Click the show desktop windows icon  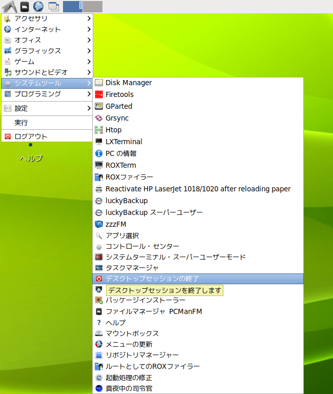(x=54, y=7)
